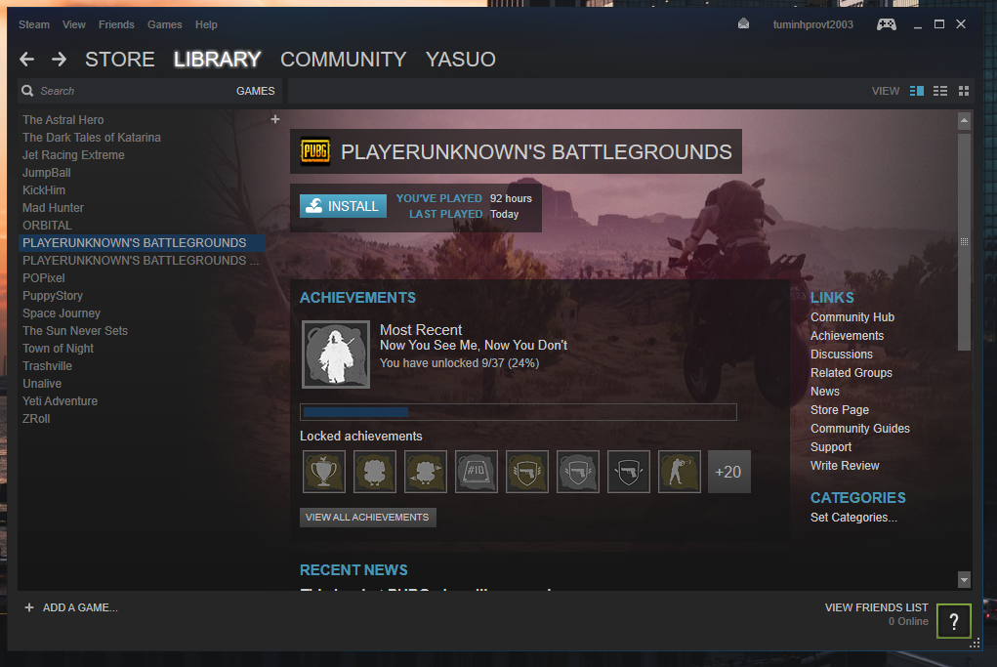Click the PUBG game logo icon

(315, 151)
